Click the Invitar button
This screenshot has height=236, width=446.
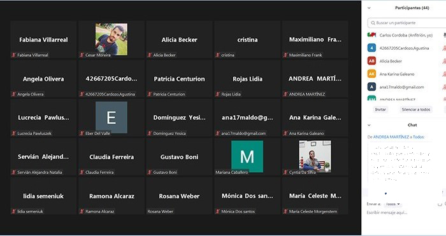pos(380,110)
